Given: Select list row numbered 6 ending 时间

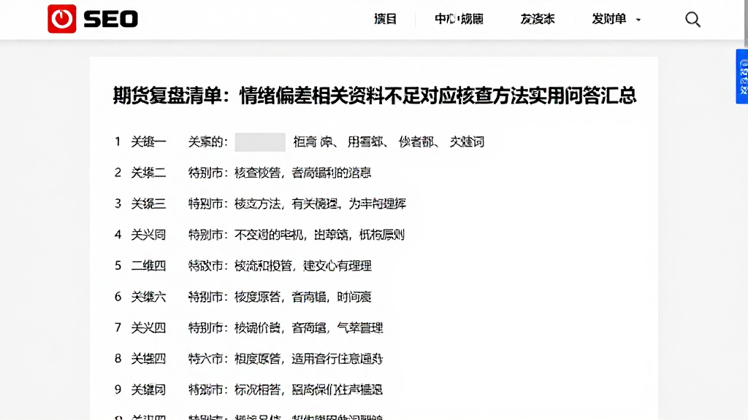Looking at the screenshot, I should pos(243,297).
